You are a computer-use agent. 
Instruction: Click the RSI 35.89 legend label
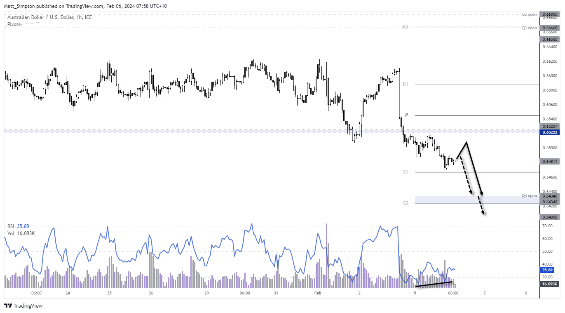point(19,226)
